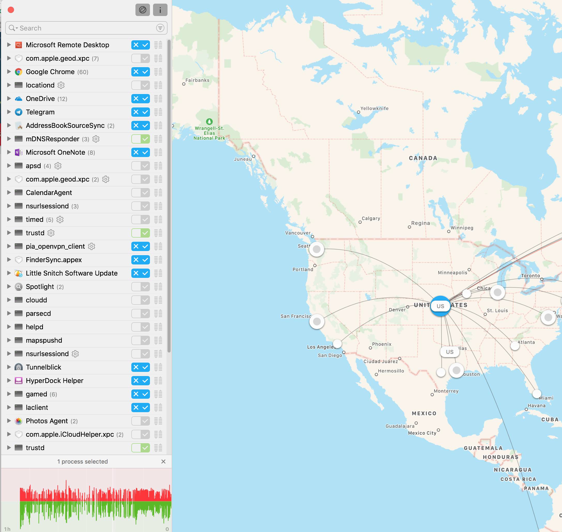Dismiss the '1 process selected' bar
The height and width of the screenshot is (532, 562).
pos(163,461)
